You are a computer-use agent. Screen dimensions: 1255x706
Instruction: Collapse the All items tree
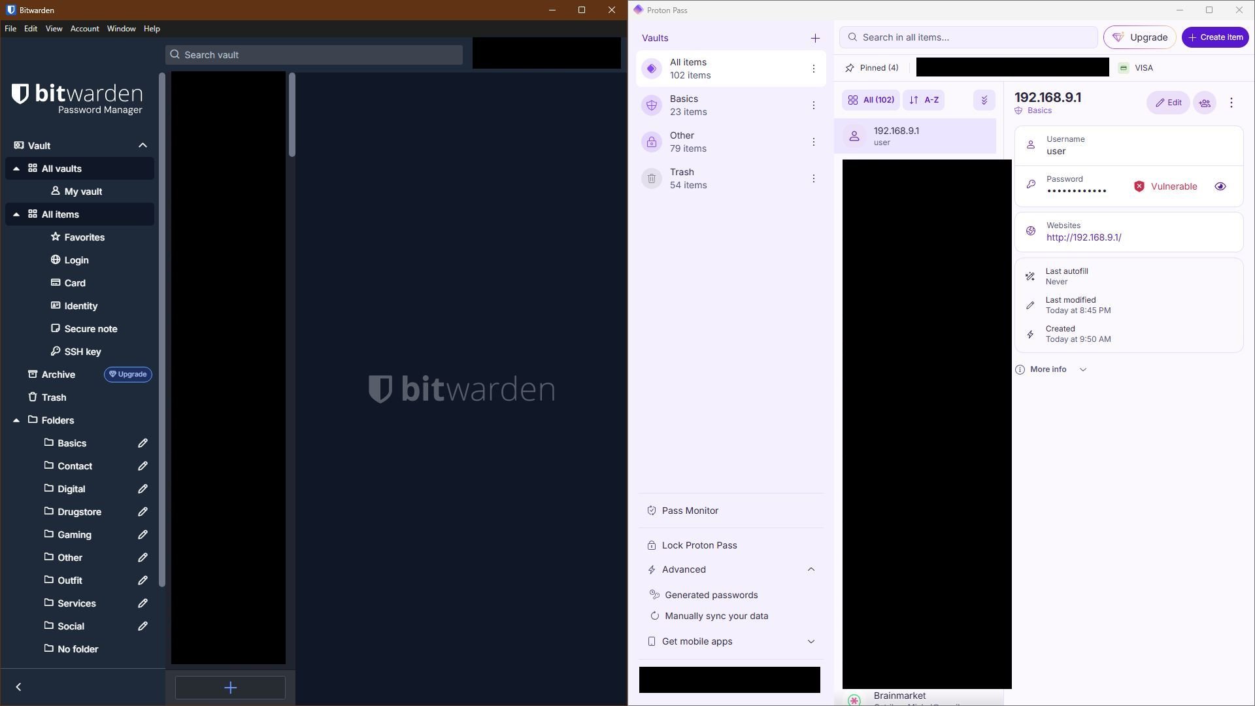16,214
